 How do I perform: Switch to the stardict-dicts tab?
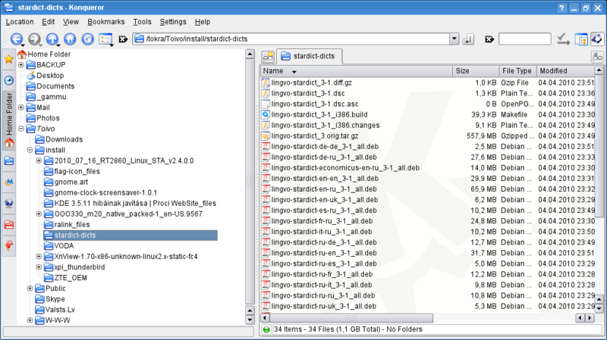click(x=309, y=56)
